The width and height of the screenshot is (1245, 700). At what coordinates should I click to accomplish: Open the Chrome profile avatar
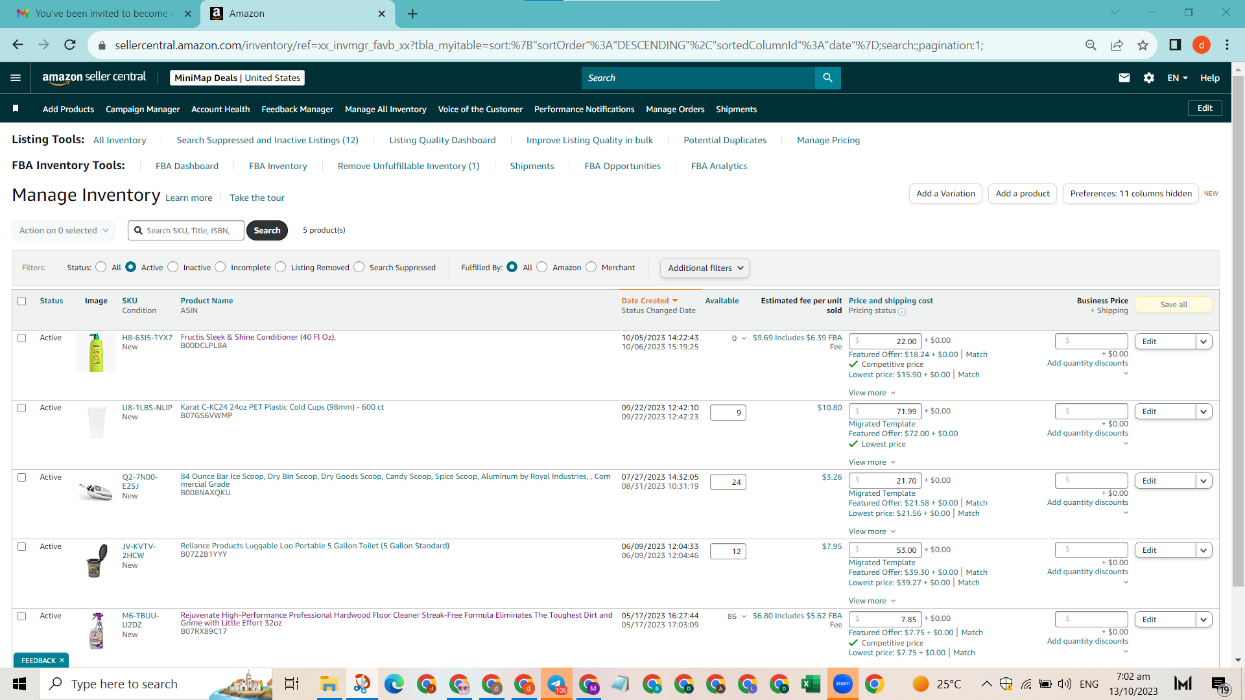click(x=1201, y=45)
